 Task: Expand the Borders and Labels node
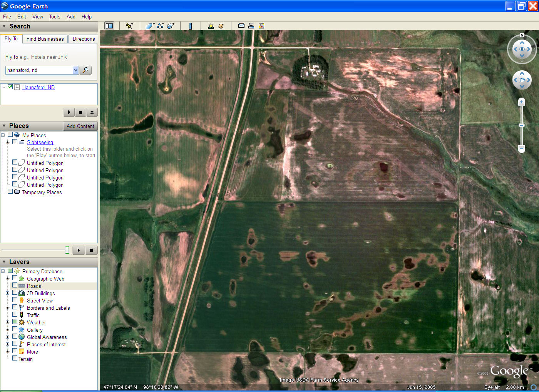[7, 308]
